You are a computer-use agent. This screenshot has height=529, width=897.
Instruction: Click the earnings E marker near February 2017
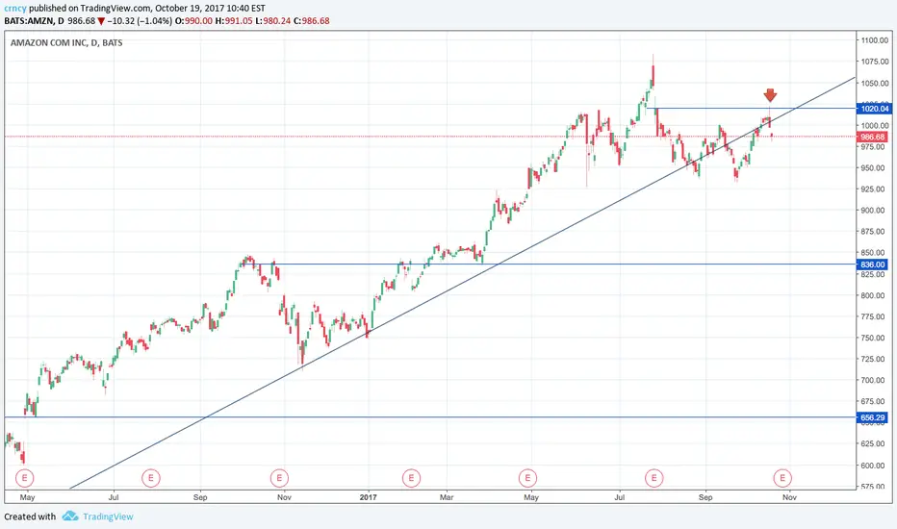[411, 477]
